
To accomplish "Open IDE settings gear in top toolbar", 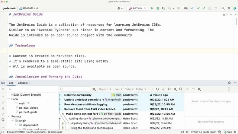I will click(229, 8).
